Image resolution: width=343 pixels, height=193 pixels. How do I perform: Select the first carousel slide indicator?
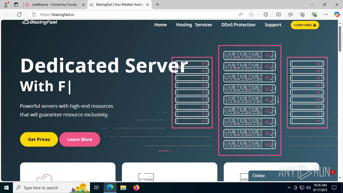pos(163,151)
